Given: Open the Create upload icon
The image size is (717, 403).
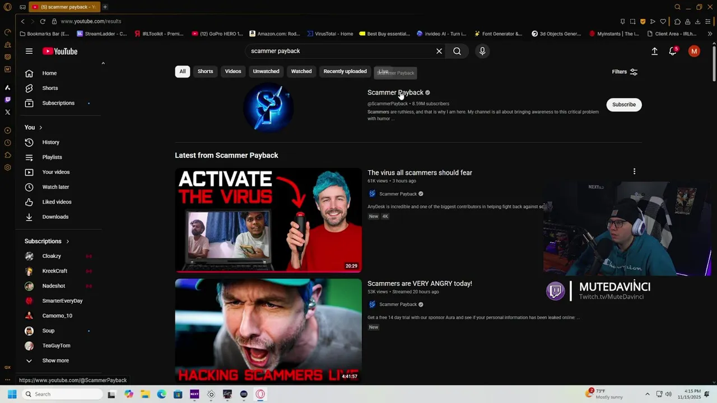Looking at the screenshot, I should [x=654, y=51].
